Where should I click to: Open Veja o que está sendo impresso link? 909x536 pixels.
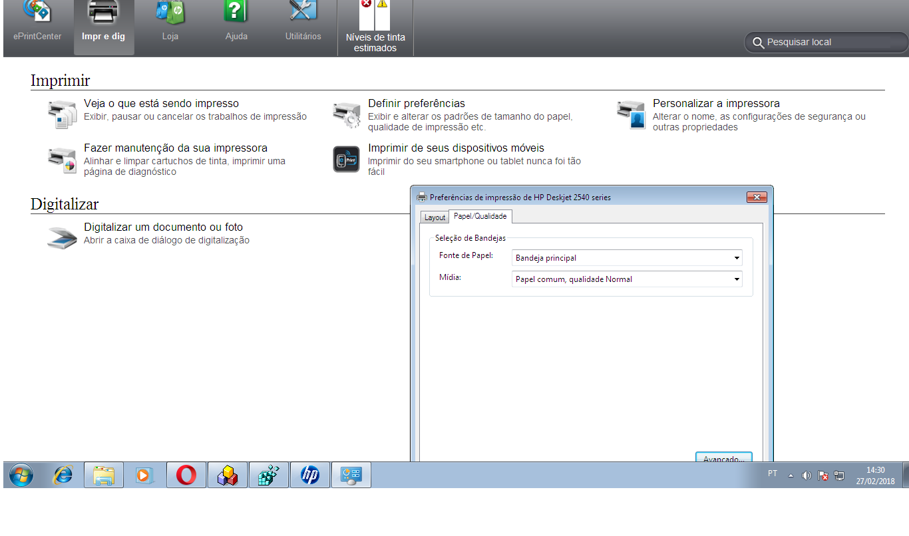pos(161,104)
